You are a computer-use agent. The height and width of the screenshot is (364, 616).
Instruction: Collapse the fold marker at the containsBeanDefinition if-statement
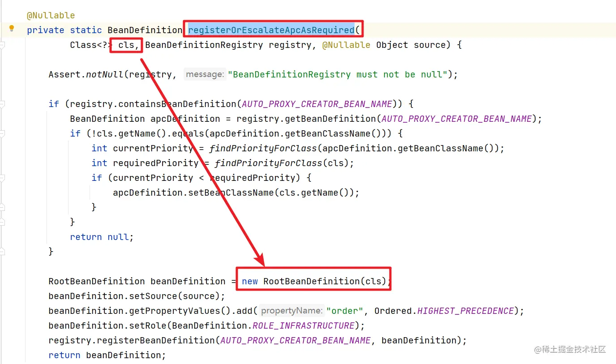pyautogui.click(x=2, y=104)
